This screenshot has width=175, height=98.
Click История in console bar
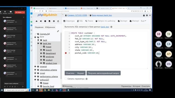tap(136, 86)
